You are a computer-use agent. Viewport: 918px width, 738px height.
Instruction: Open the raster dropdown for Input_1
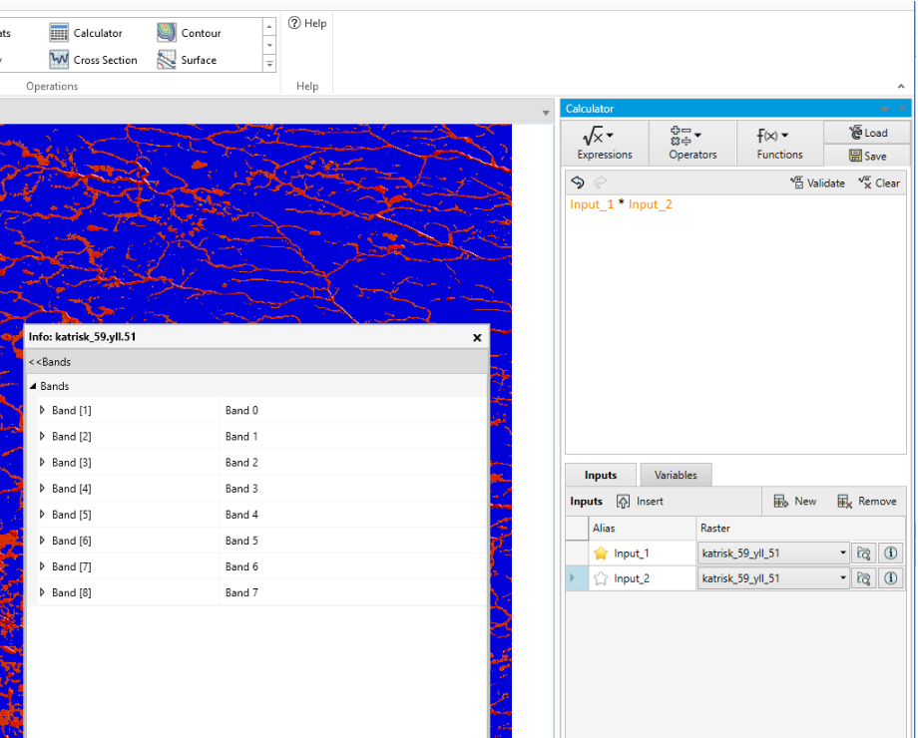(x=841, y=553)
